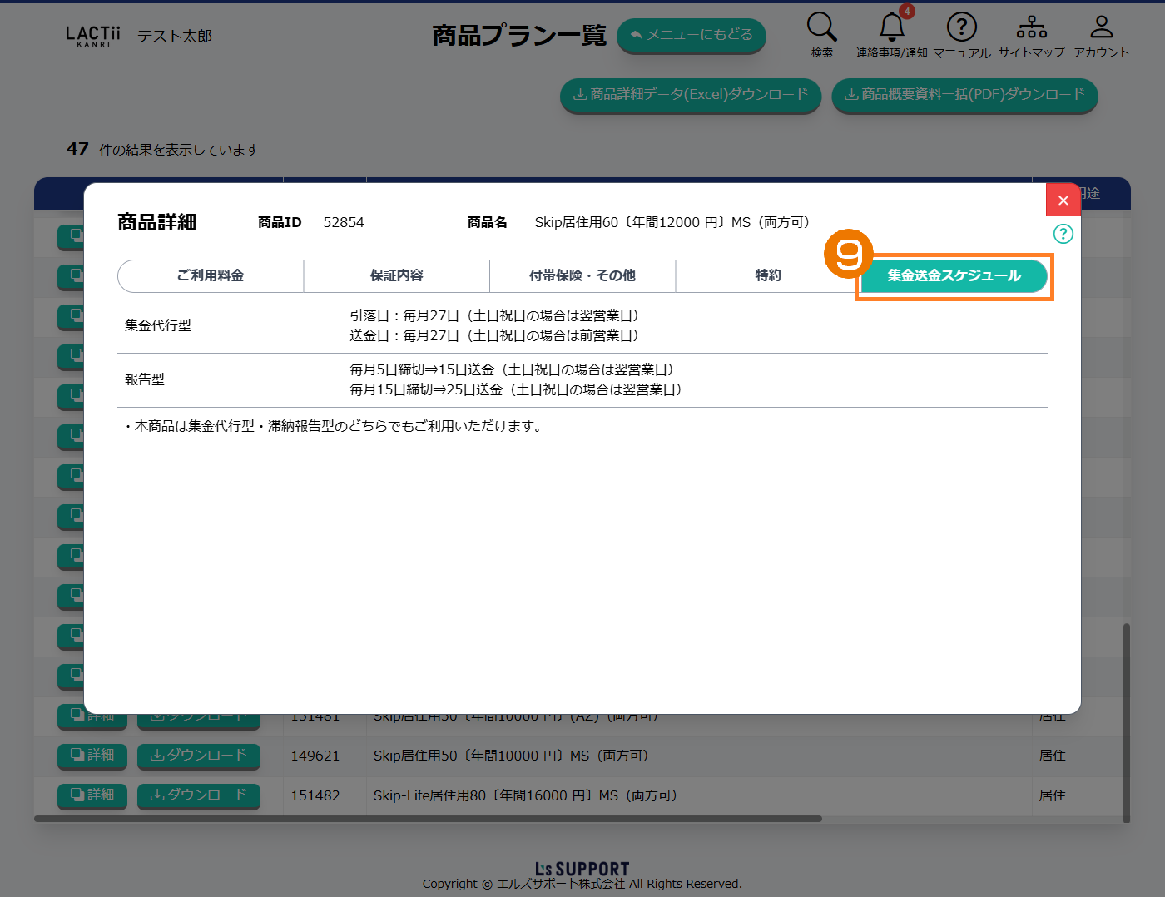Open the search magnifier icon
The image size is (1165, 897).
821,27
